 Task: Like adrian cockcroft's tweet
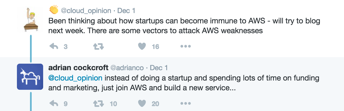(x=142, y=103)
